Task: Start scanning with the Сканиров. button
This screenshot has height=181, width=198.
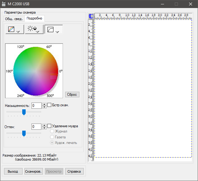Action: (x=34, y=171)
